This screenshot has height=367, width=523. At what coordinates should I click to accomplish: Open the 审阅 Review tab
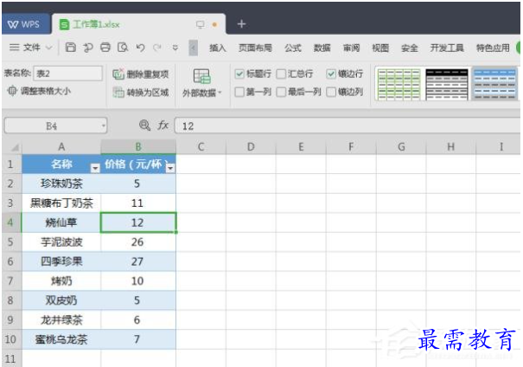pyautogui.click(x=351, y=48)
